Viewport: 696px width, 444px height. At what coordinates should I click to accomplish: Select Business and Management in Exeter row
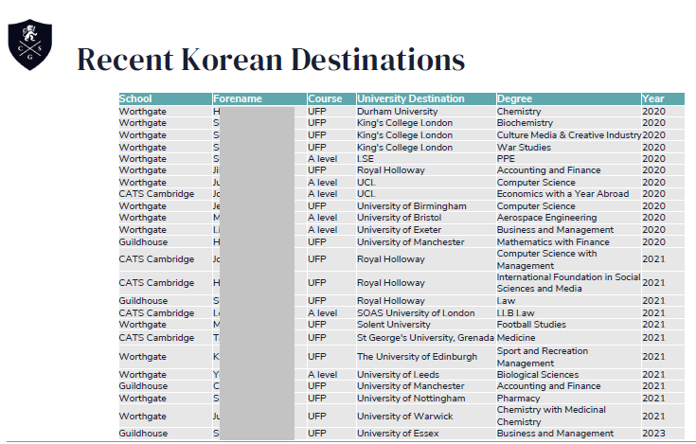[568, 230]
